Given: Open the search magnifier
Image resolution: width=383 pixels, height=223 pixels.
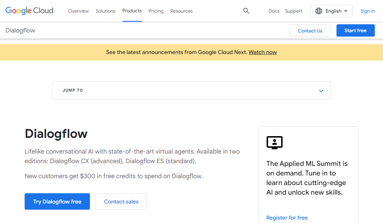Looking at the screenshot, I should pyautogui.click(x=246, y=11).
